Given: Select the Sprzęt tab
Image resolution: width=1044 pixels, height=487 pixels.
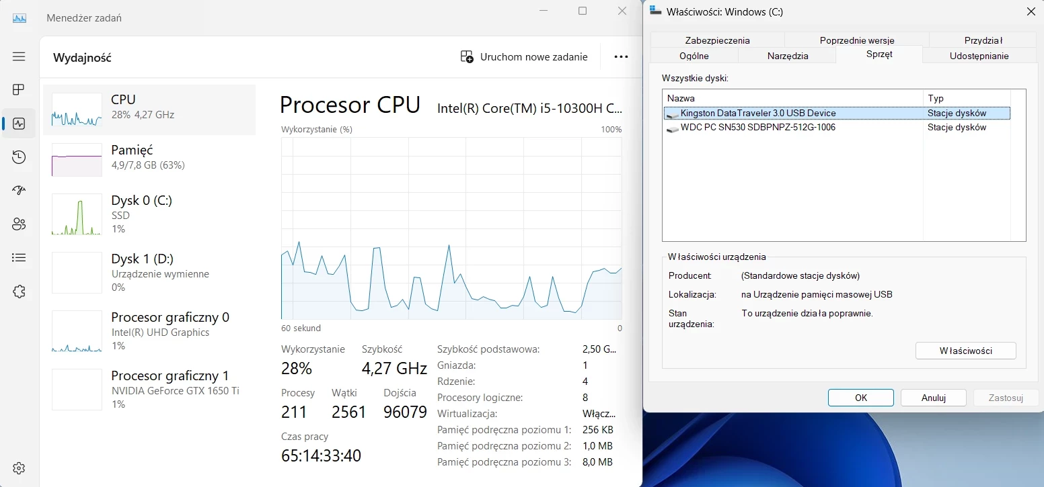Looking at the screenshot, I should [879, 54].
